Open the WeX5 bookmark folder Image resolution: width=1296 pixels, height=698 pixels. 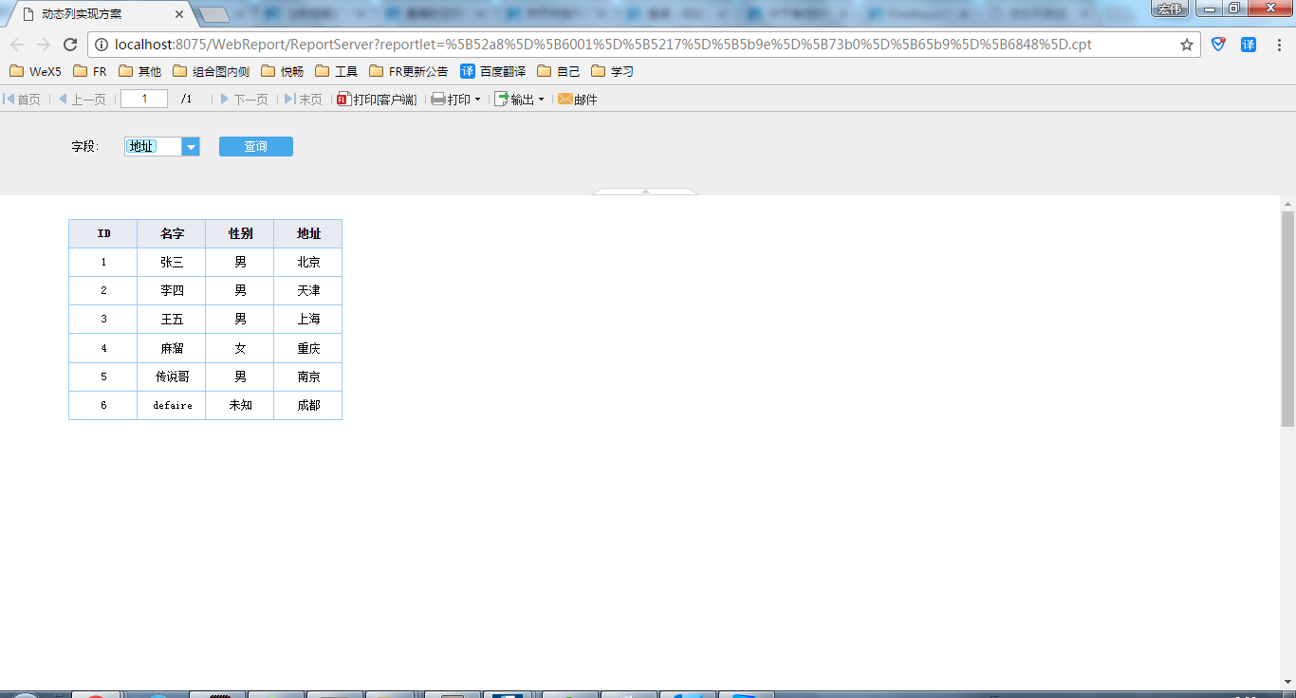[35, 71]
